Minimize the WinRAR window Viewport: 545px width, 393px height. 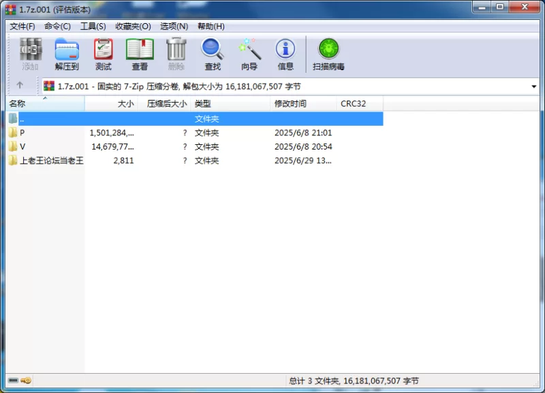point(482,7)
